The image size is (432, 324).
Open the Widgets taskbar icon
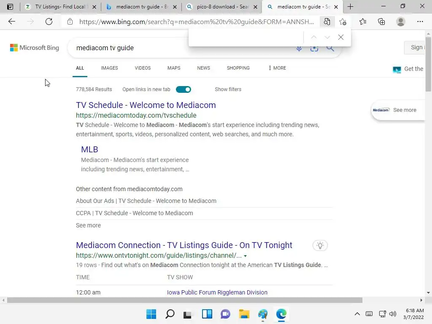pos(207,314)
